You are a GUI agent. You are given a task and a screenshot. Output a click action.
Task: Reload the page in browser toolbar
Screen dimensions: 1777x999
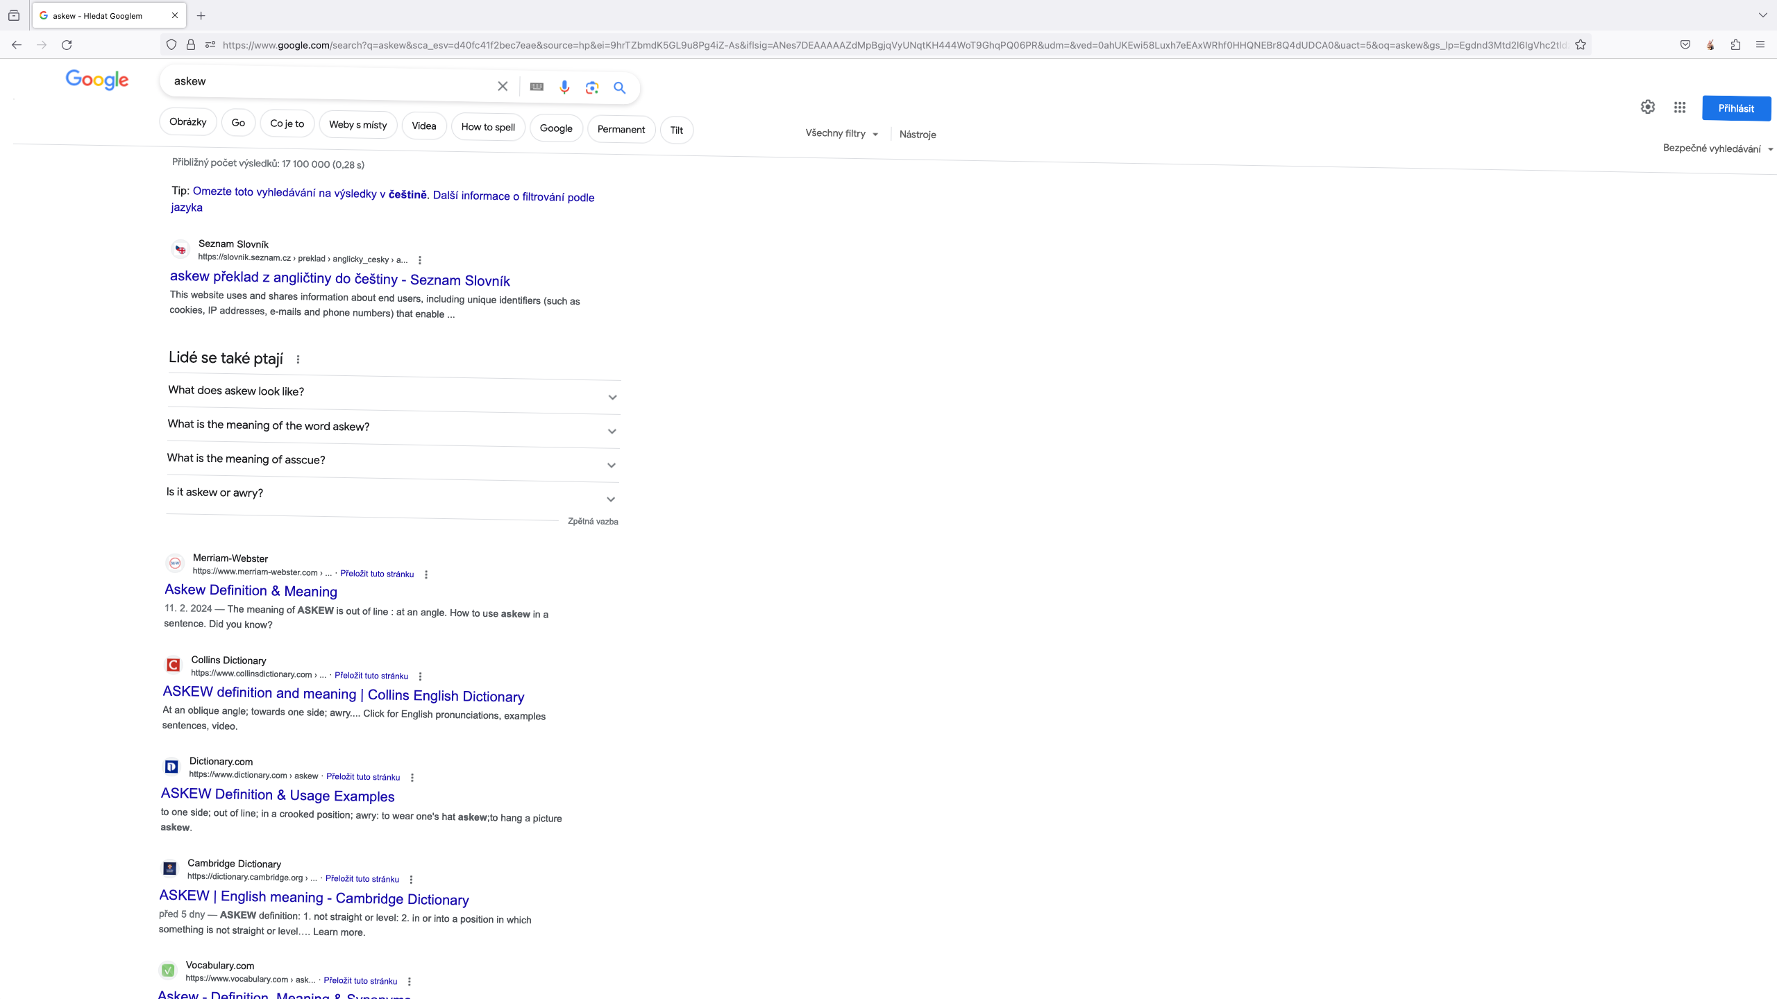coord(67,45)
